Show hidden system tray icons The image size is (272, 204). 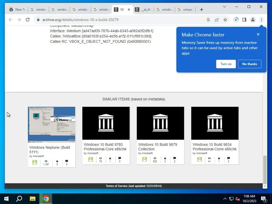tap(225, 199)
